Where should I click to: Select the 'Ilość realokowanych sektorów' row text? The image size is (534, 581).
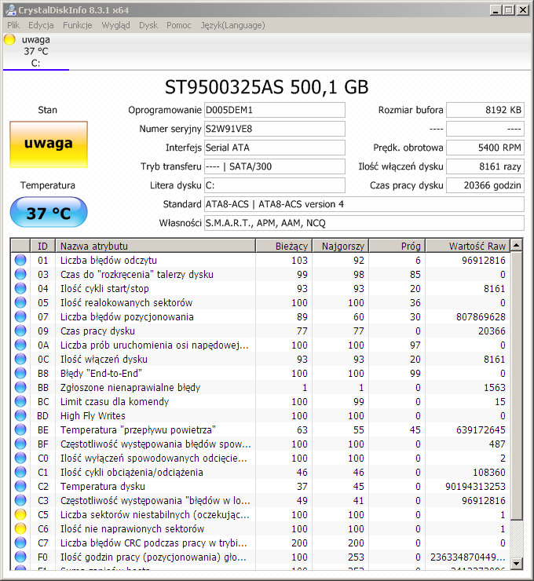pos(126,303)
